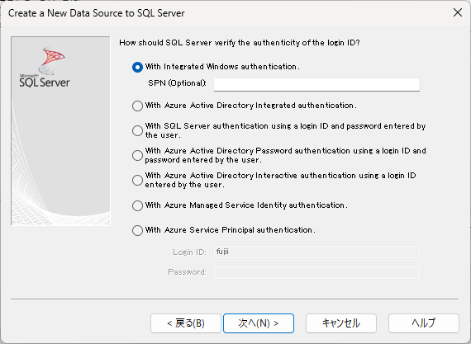This screenshot has height=344, width=471.
Task: Cancel the wizard with キャンセル
Action: pos(341,323)
